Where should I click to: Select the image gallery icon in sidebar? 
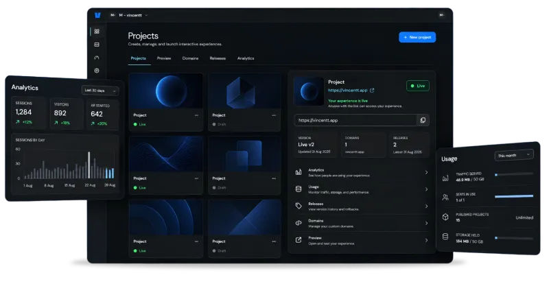pyautogui.click(x=97, y=45)
